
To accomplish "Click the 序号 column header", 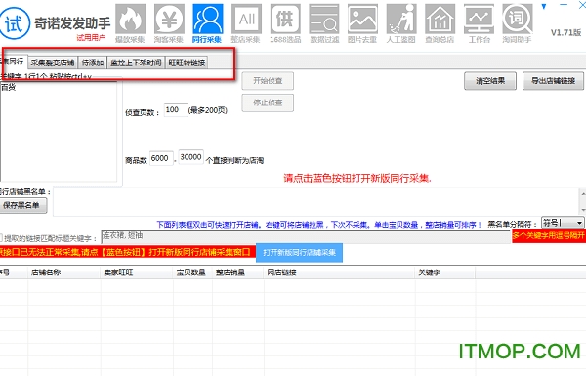I will pos(14,272).
